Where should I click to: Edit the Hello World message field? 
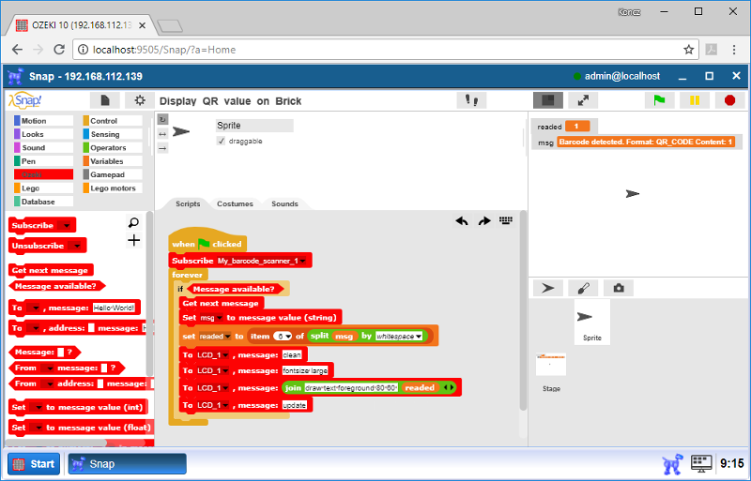(x=114, y=308)
